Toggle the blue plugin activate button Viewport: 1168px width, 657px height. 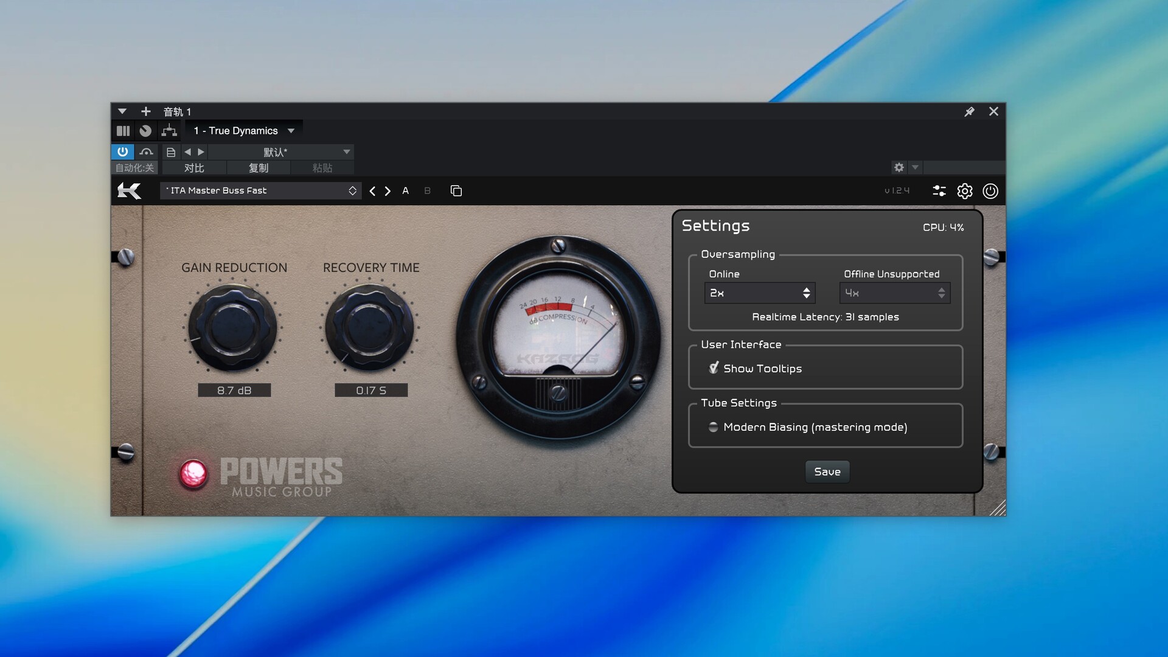(x=122, y=151)
